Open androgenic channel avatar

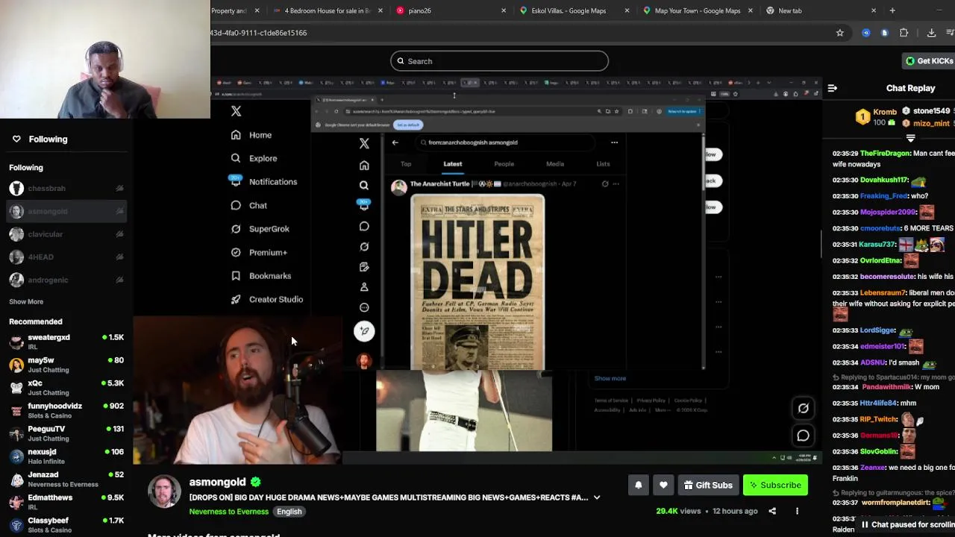click(16, 280)
